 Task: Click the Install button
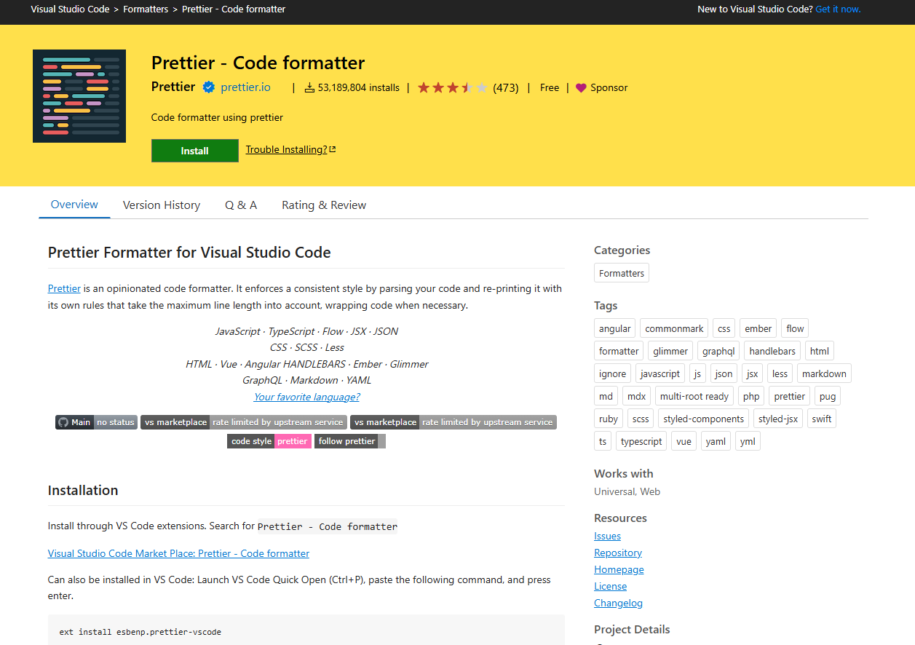click(x=195, y=151)
